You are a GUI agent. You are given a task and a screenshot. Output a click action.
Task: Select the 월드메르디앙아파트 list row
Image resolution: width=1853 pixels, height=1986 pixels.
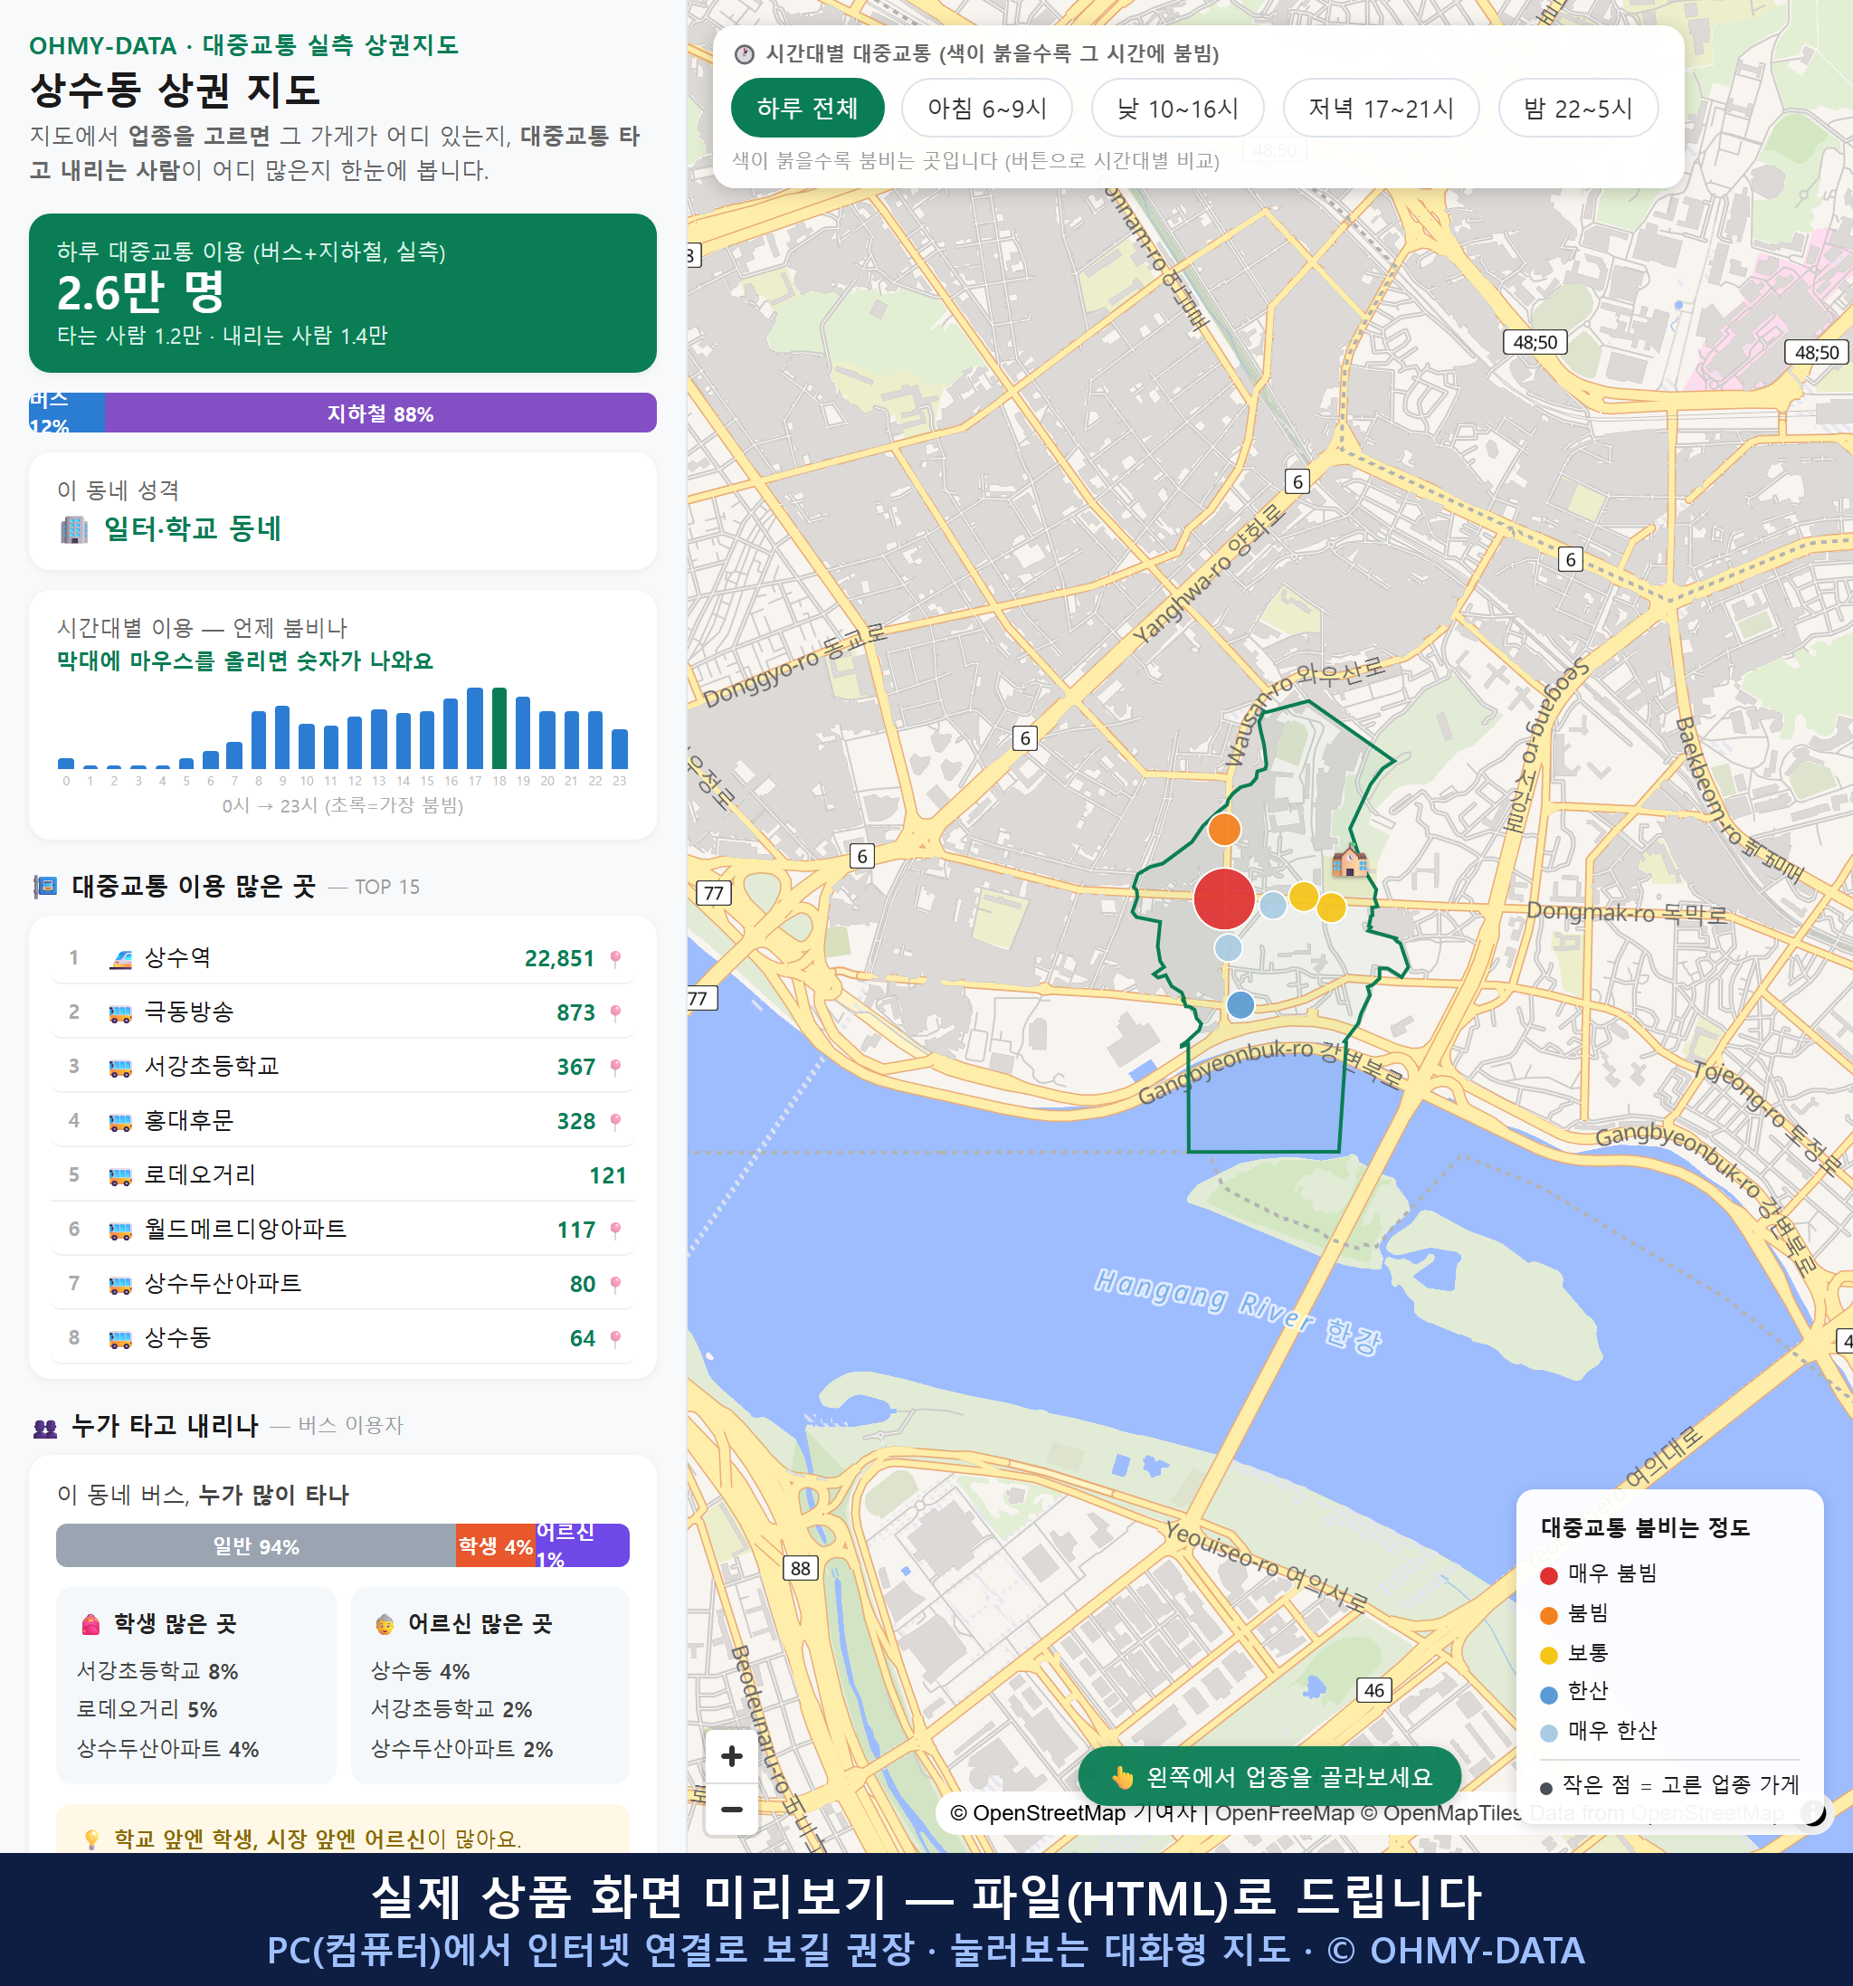(343, 1229)
